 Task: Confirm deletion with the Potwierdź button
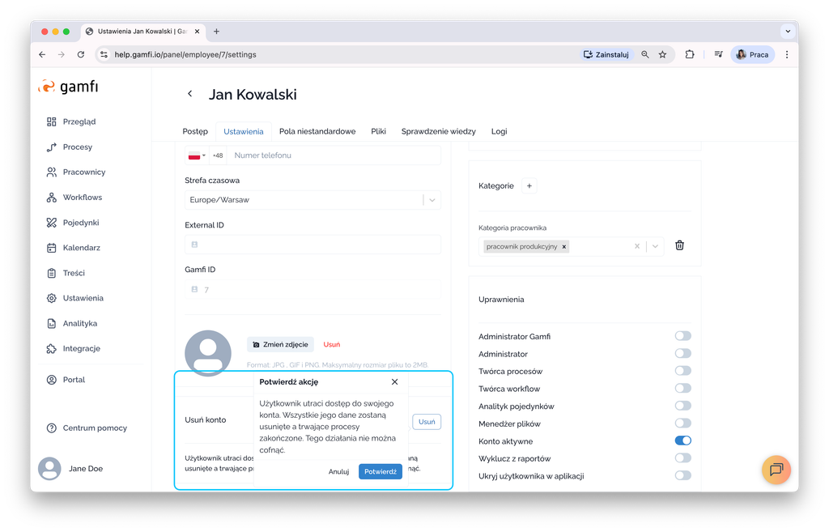[380, 471]
